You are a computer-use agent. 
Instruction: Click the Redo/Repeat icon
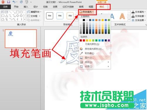pos(21,2)
